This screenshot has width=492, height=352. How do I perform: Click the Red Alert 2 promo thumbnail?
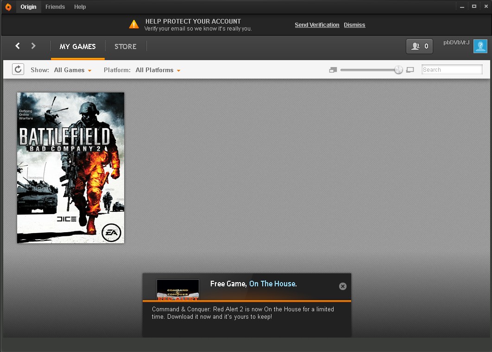[x=177, y=290]
